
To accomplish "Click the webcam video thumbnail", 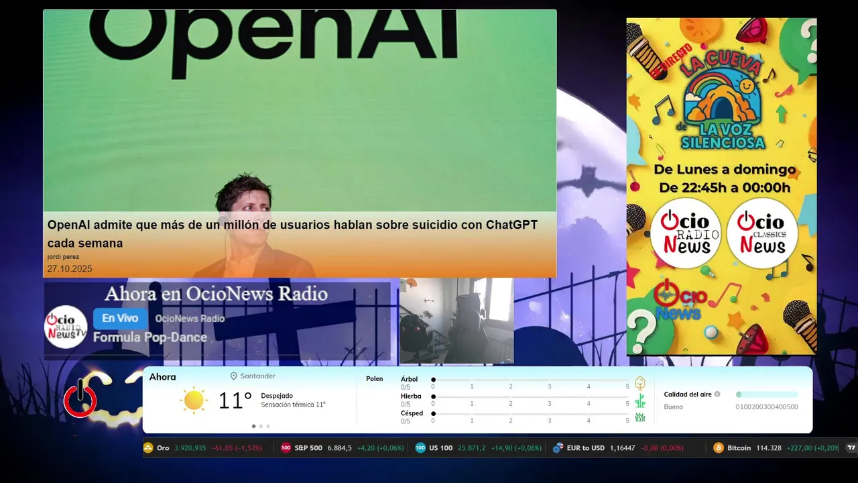I will (456, 321).
